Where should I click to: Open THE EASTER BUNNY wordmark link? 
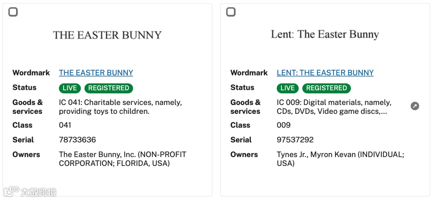pos(96,73)
